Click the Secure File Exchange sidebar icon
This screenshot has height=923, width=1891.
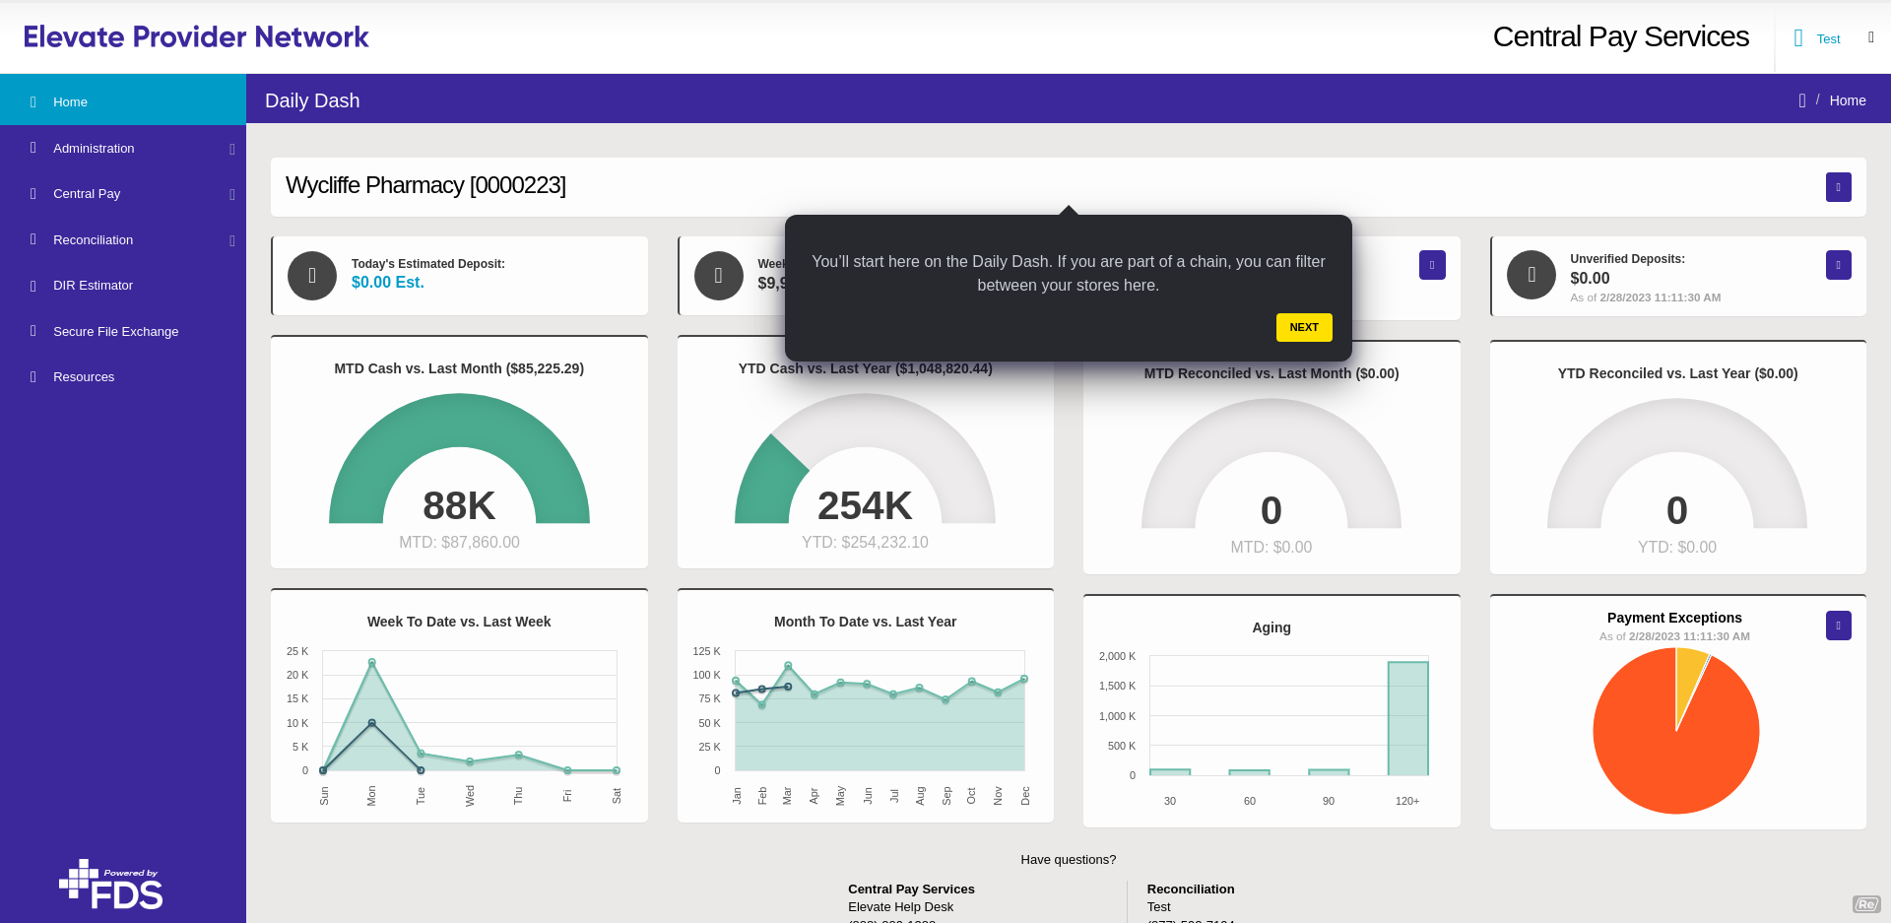[33, 331]
